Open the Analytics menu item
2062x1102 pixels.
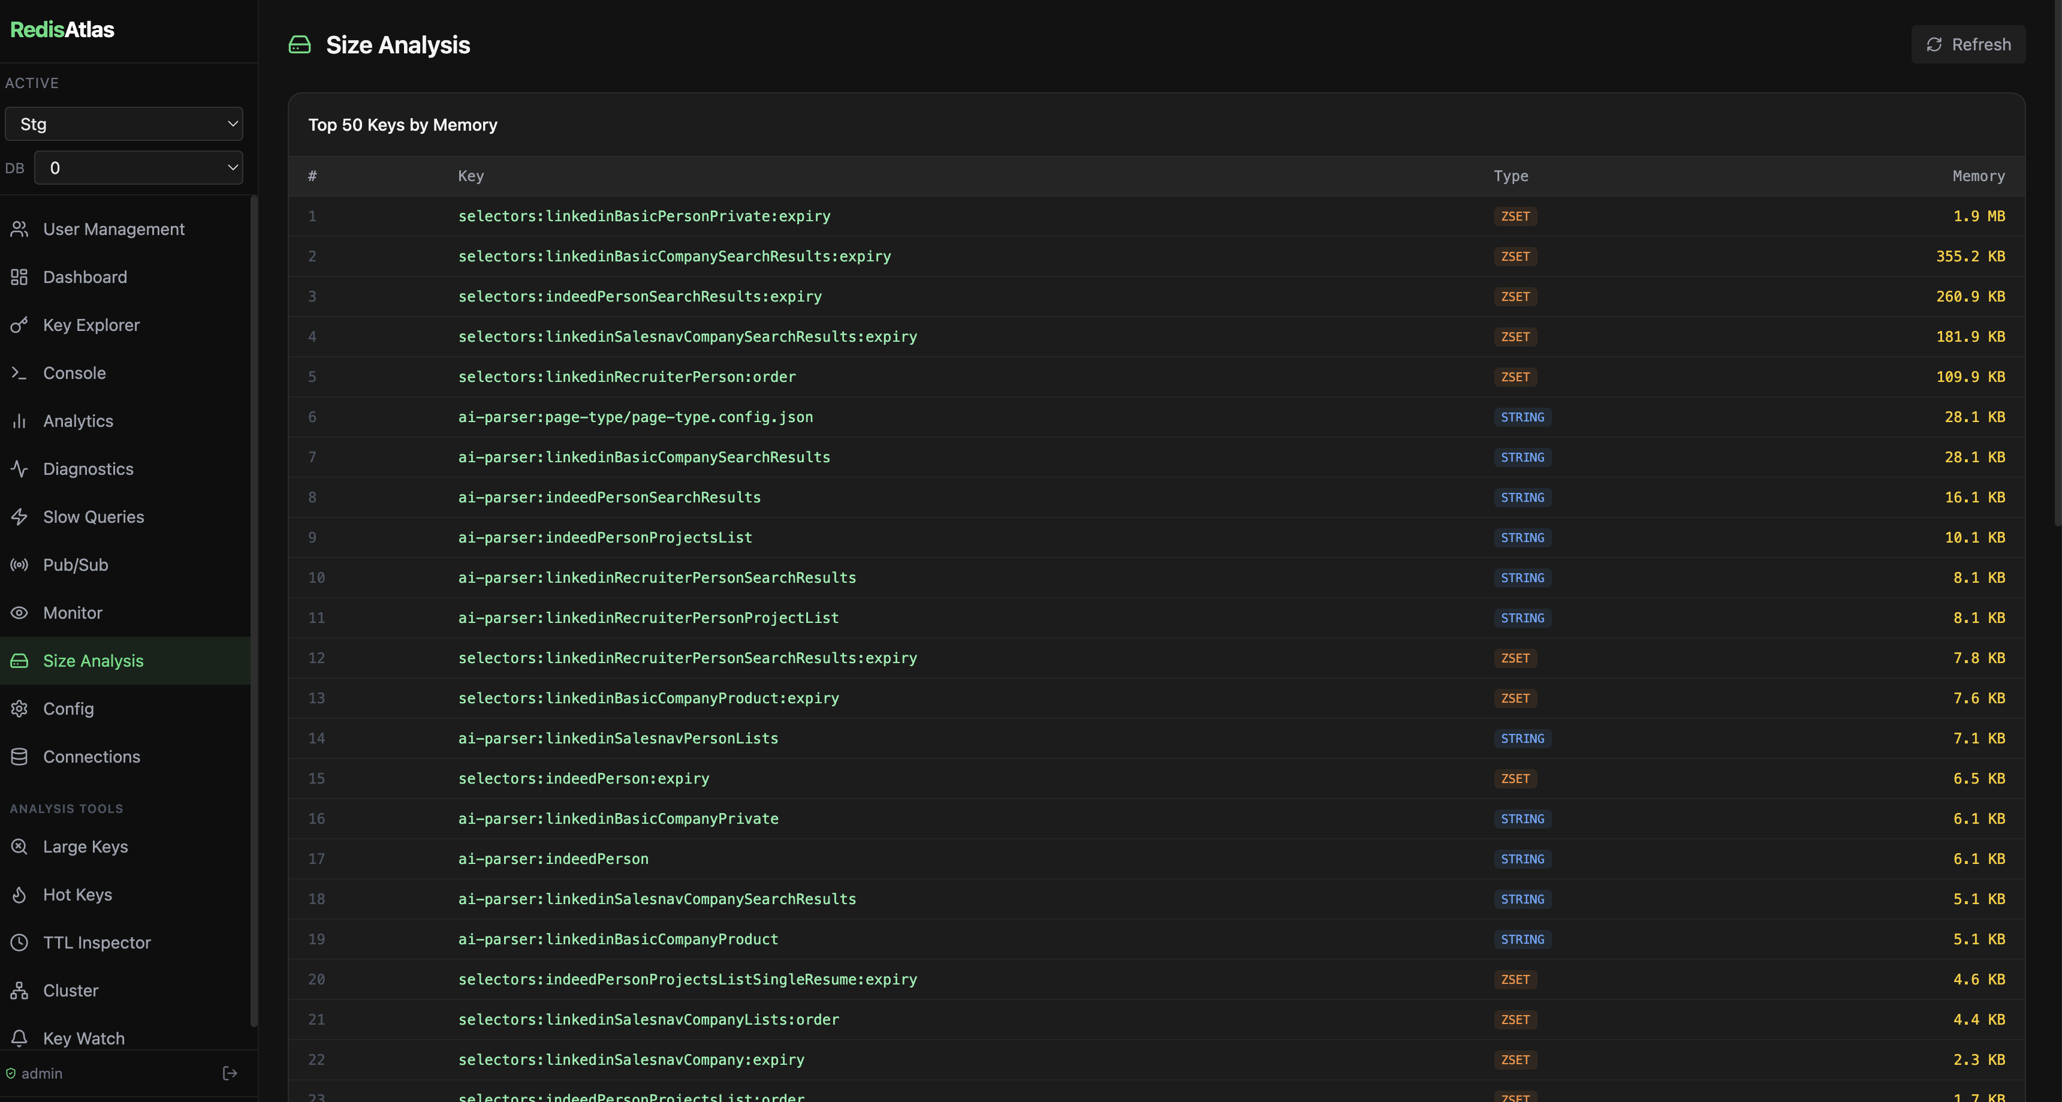78,421
